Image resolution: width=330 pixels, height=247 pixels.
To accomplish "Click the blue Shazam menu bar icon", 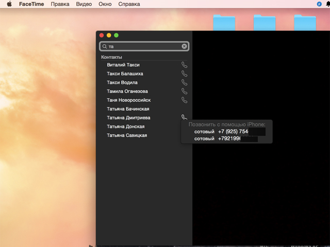I will [x=319, y=4].
